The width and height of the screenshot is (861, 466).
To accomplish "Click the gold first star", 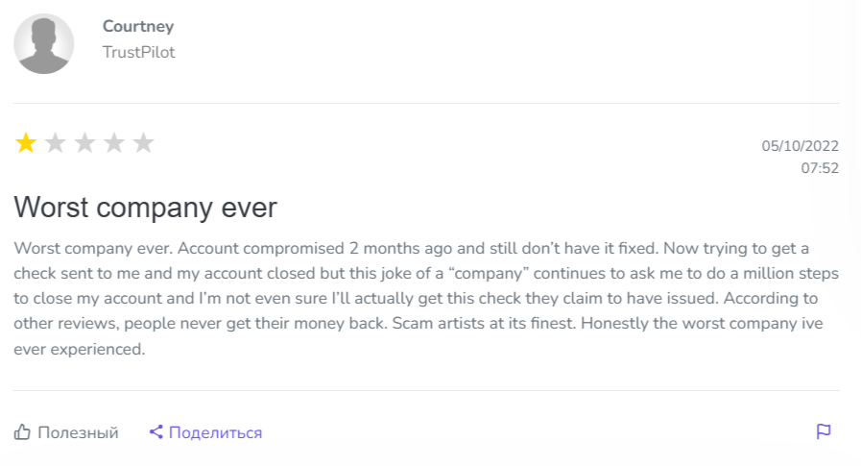I will [26, 144].
